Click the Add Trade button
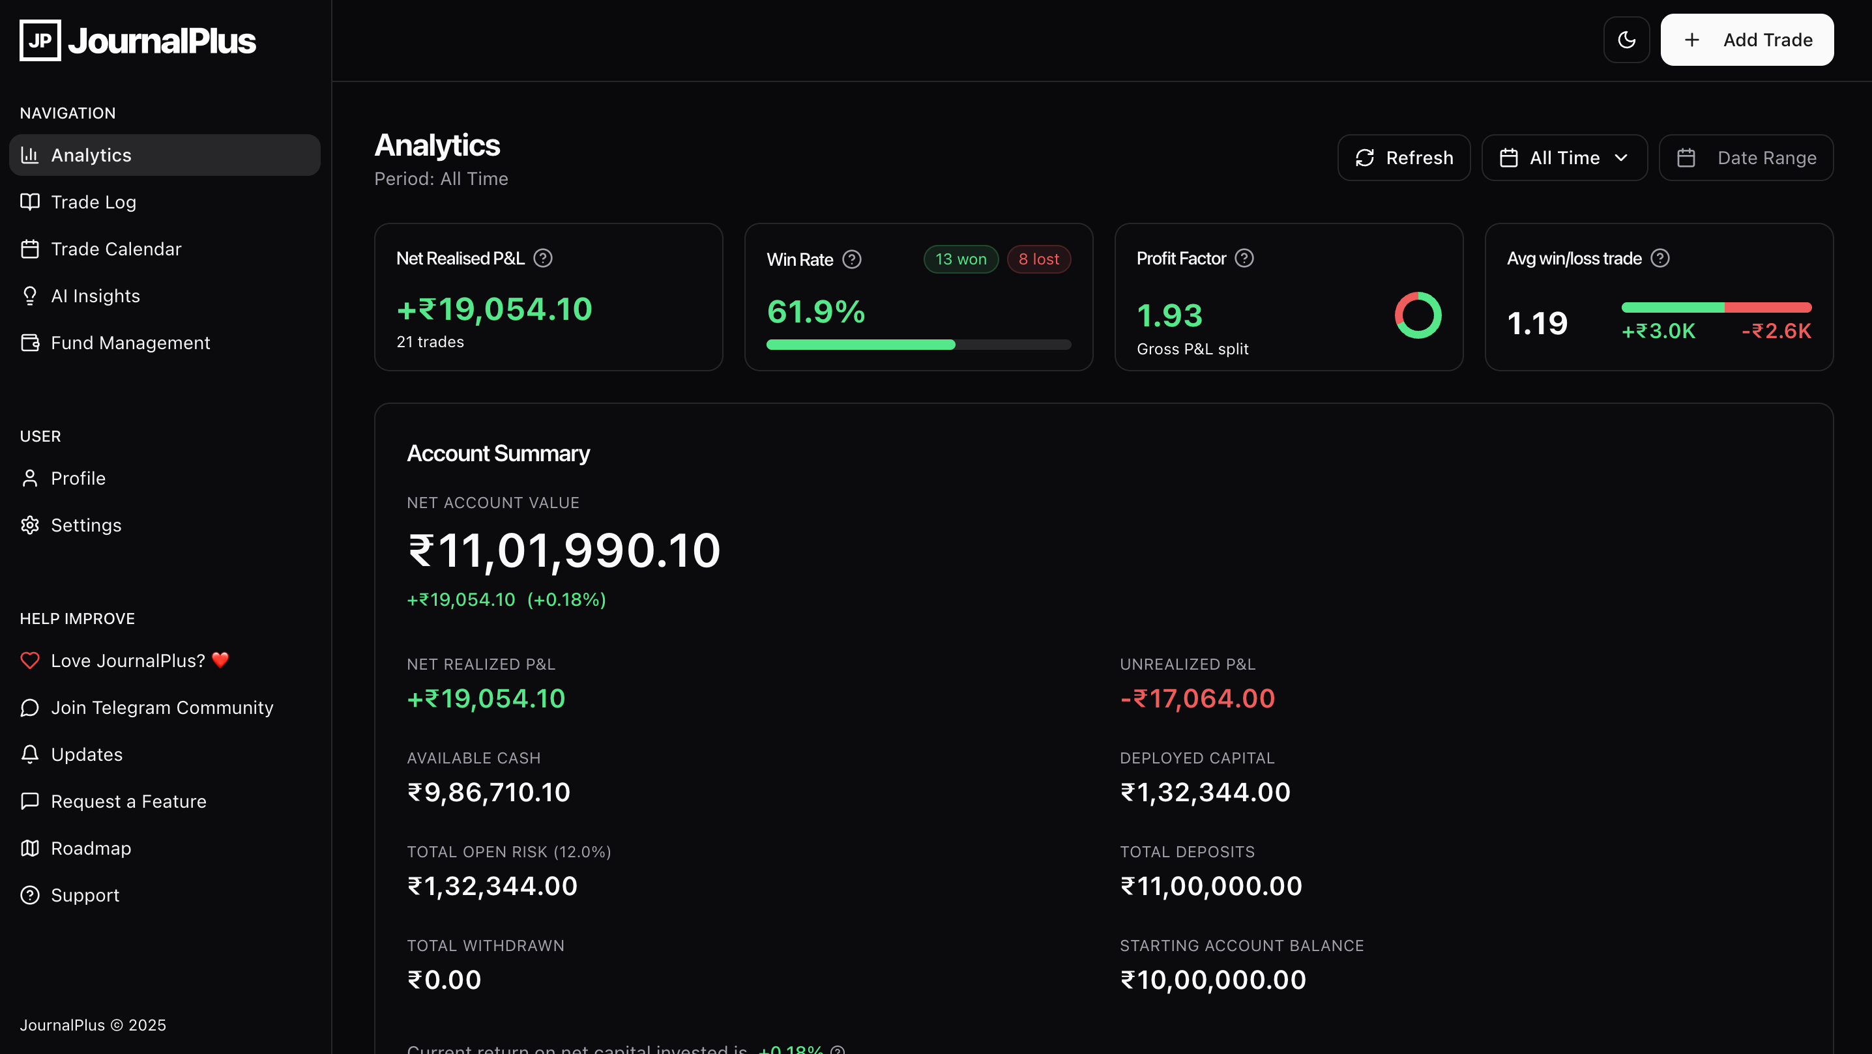 tap(1746, 40)
